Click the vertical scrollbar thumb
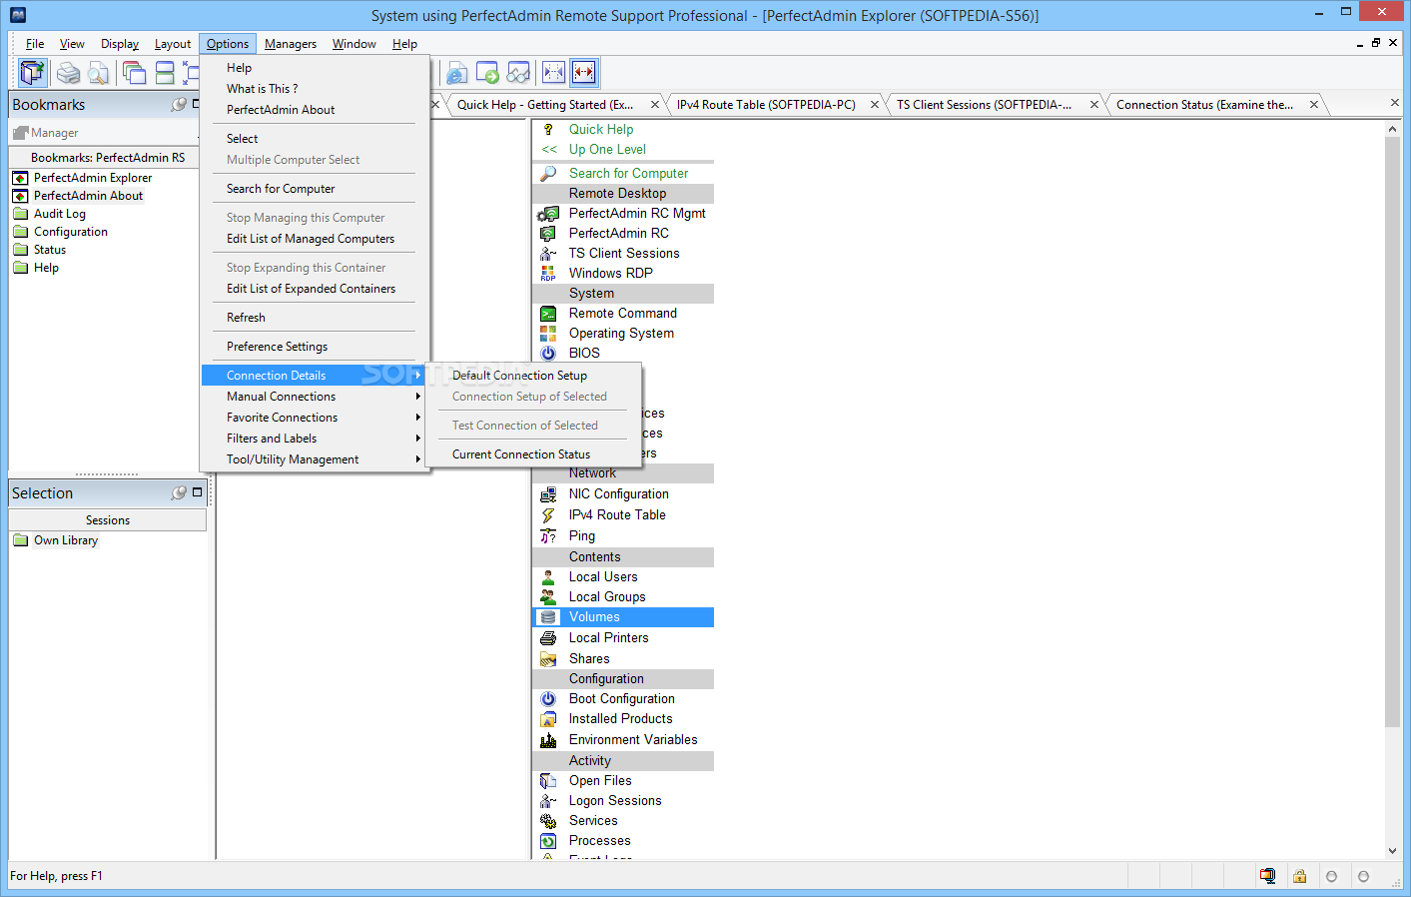This screenshot has width=1411, height=897. point(1393,432)
